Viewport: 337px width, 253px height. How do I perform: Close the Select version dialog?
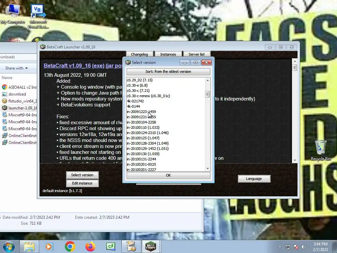coord(207,62)
